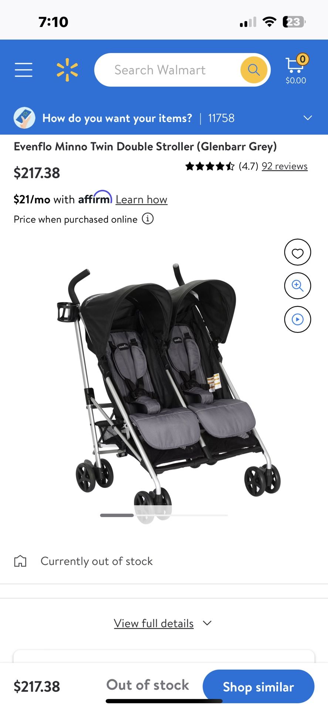This screenshot has width=328, height=710.
Task: Tap the image carousel progress indicator
Action: click(x=164, y=515)
